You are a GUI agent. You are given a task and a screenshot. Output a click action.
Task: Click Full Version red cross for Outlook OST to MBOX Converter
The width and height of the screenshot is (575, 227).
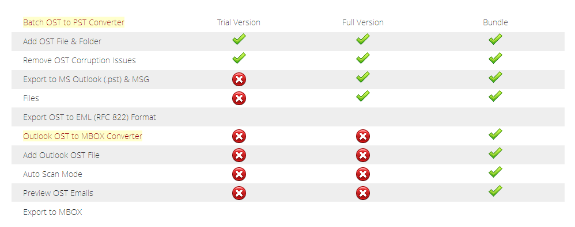[362, 136]
